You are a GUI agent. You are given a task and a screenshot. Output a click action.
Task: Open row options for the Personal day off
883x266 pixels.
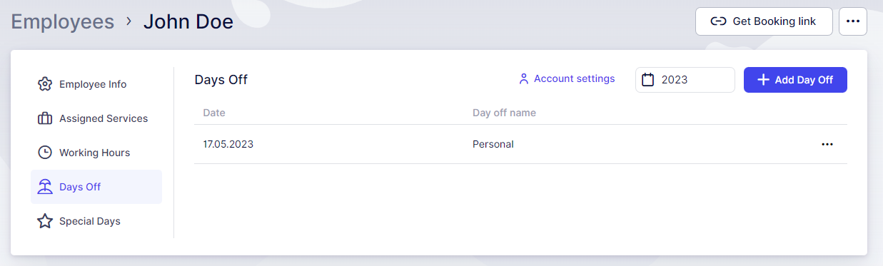coord(827,144)
